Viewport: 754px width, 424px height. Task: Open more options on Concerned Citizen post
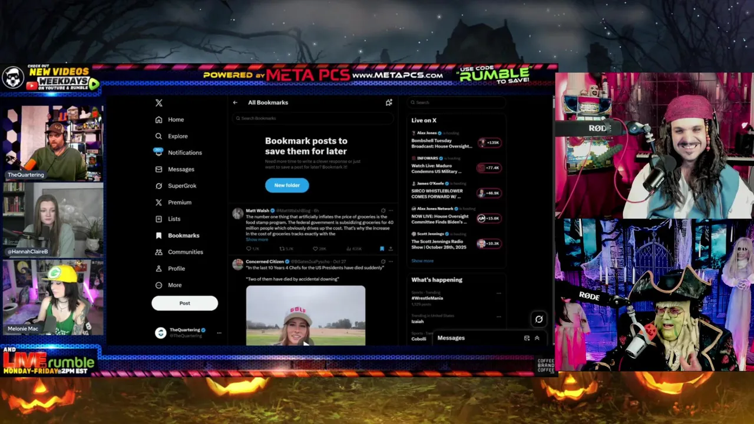pos(391,261)
